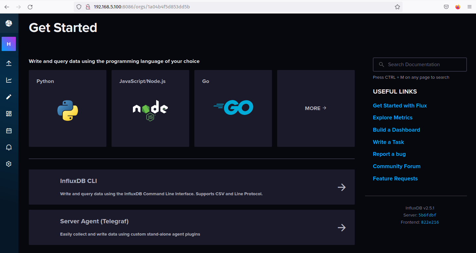Open Data Explorer graph icon in sidebar
The height and width of the screenshot is (253, 476).
tap(9, 80)
